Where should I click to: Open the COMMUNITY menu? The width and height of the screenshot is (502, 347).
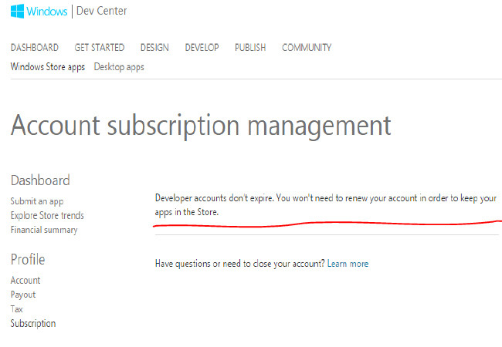click(x=307, y=48)
